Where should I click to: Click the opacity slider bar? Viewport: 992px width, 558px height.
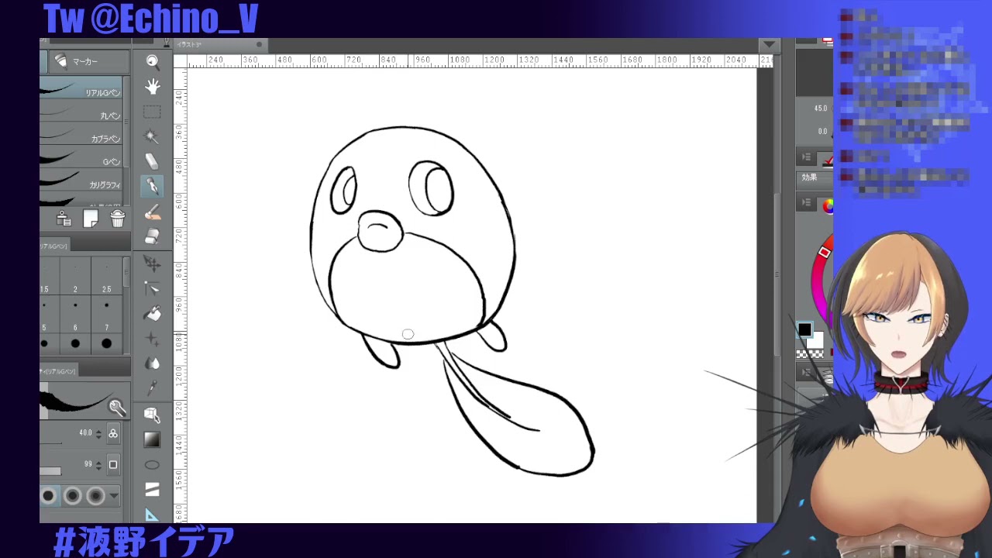click(x=50, y=471)
